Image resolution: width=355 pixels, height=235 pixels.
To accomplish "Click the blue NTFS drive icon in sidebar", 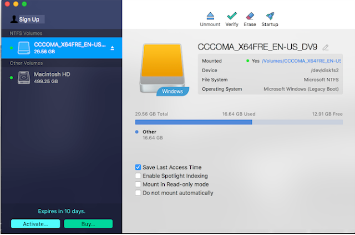I will tap(24, 48).
